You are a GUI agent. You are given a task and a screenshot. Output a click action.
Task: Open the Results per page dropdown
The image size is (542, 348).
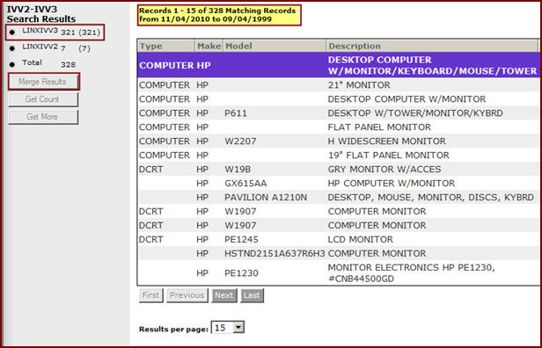[228, 328]
